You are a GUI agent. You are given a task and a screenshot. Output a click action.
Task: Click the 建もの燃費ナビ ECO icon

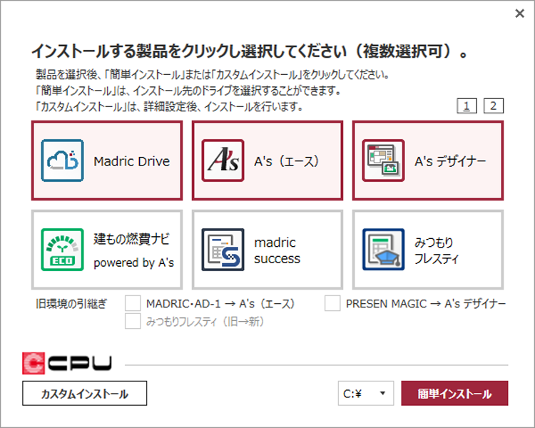click(x=63, y=250)
